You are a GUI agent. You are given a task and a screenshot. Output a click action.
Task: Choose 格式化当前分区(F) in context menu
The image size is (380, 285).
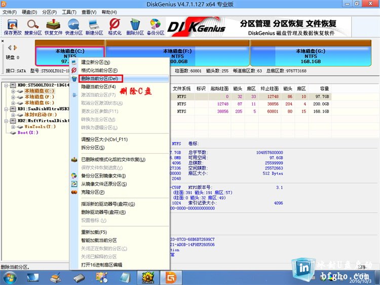click(x=120, y=70)
